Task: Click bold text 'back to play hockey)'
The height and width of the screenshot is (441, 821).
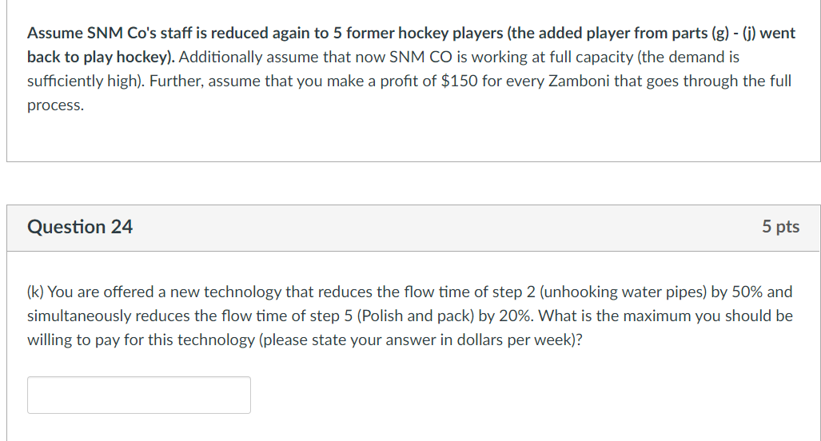Action: point(101,57)
